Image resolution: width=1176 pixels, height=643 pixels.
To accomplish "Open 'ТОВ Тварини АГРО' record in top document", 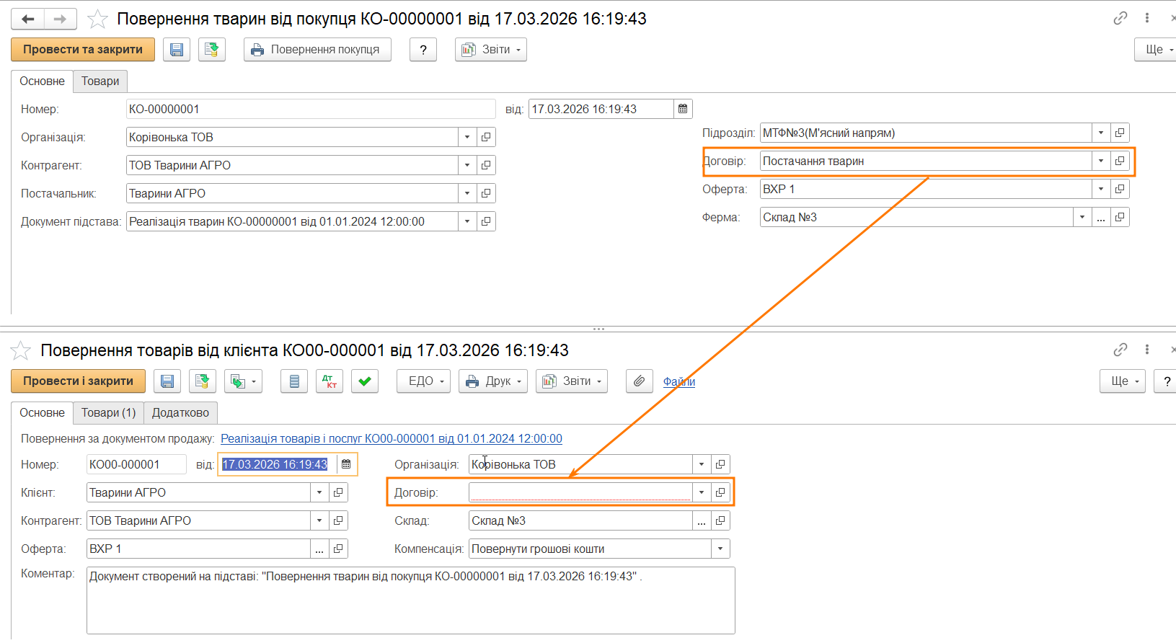I will [486, 165].
